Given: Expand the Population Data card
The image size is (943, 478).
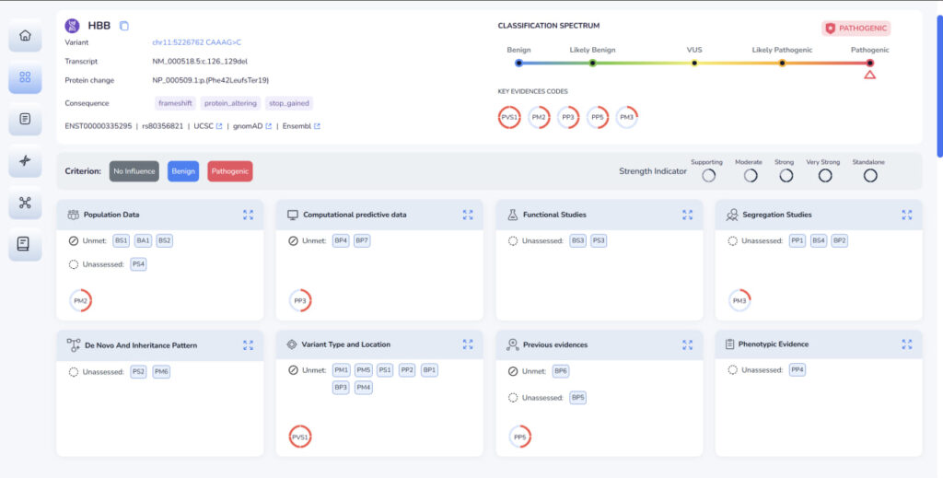Looking at the screenshot, I should point(248,215).
